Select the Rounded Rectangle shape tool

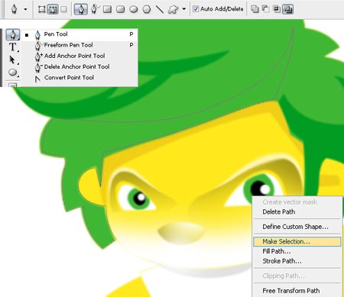point(120,9)
